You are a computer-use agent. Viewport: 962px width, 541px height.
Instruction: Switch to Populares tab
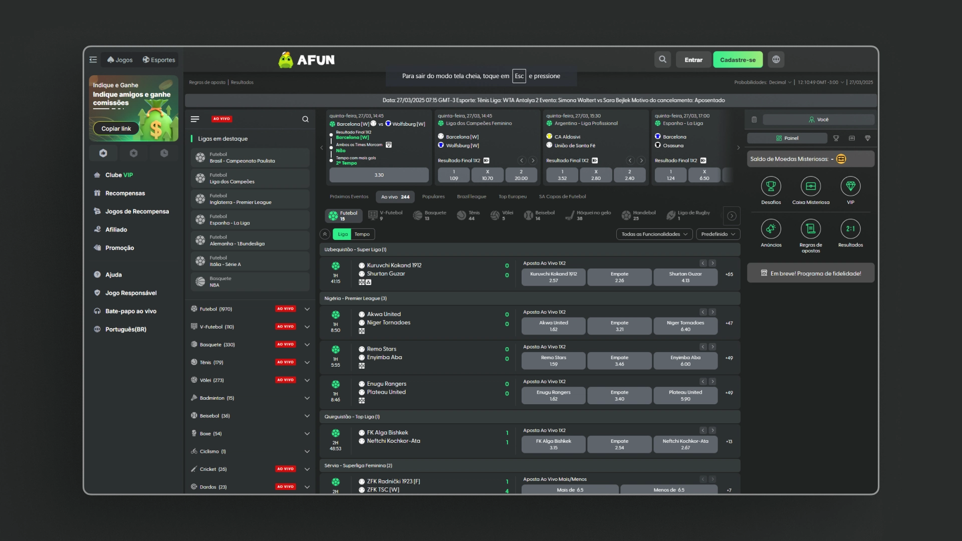coord(433,197)
